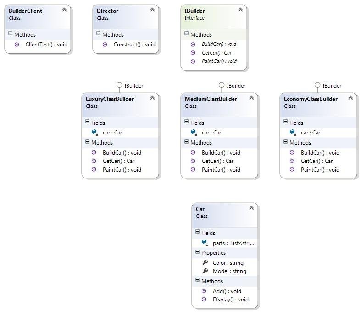Click the Construct method icon in Director
361x312 pixels.
[x=105, y=45]
